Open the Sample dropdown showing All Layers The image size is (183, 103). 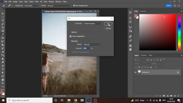59,6
